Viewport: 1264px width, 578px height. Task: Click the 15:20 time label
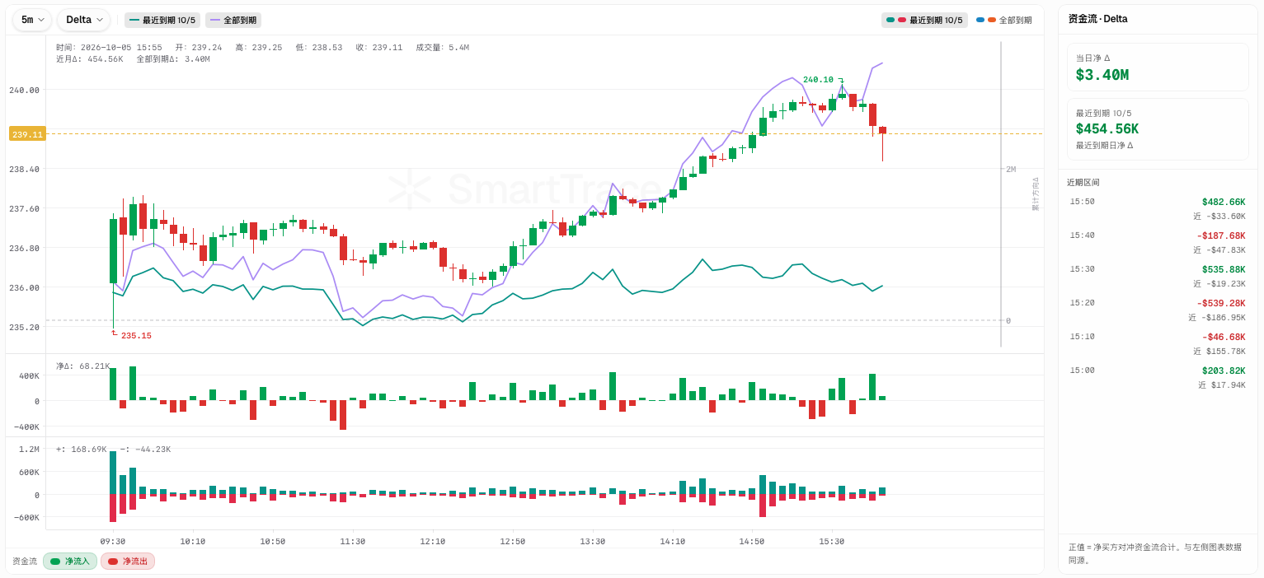[1083, 303]
